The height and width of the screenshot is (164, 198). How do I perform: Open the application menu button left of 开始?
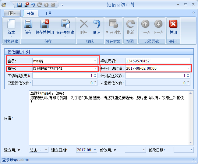pyautogui.click(x=12, y=13)
